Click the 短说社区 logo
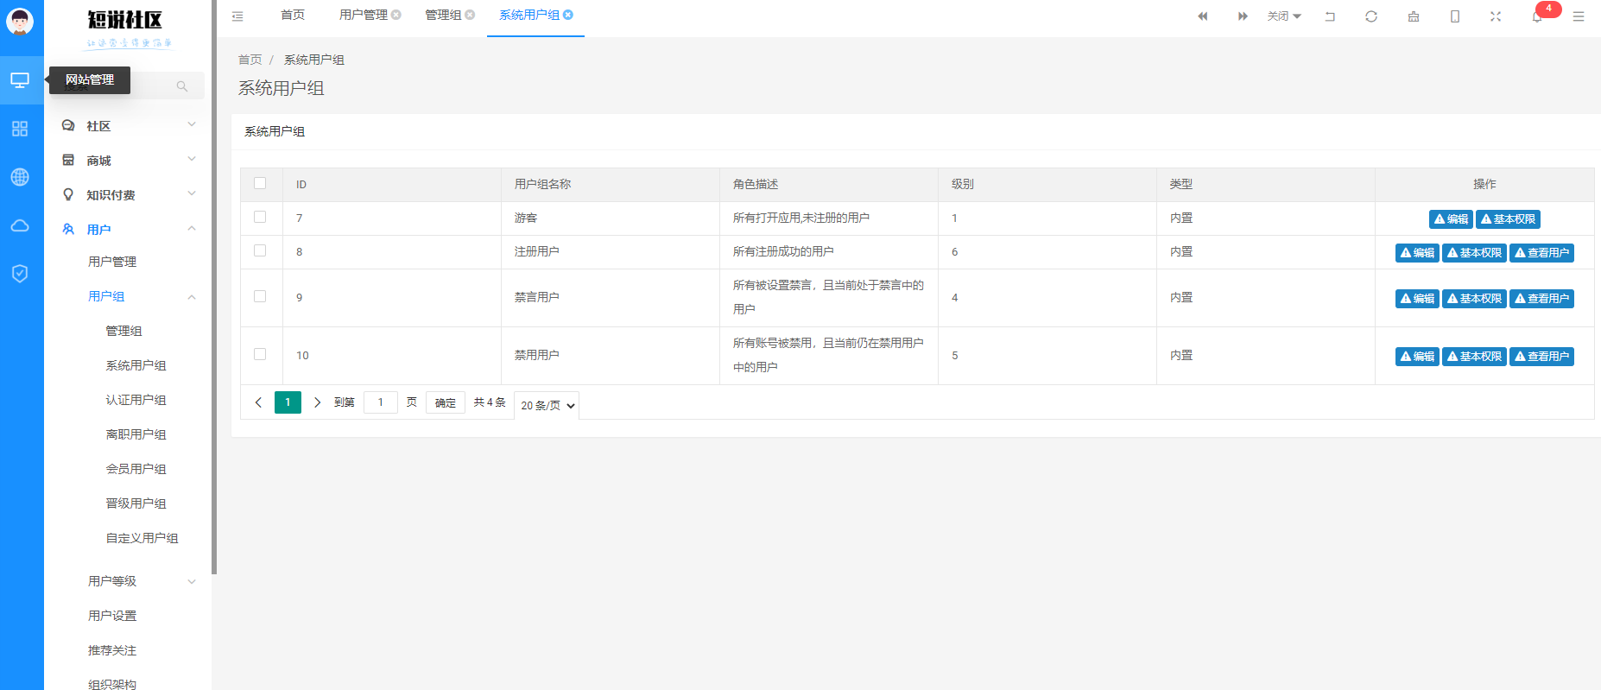Viewport: 1601px width, 690px height. click(127, 28)
